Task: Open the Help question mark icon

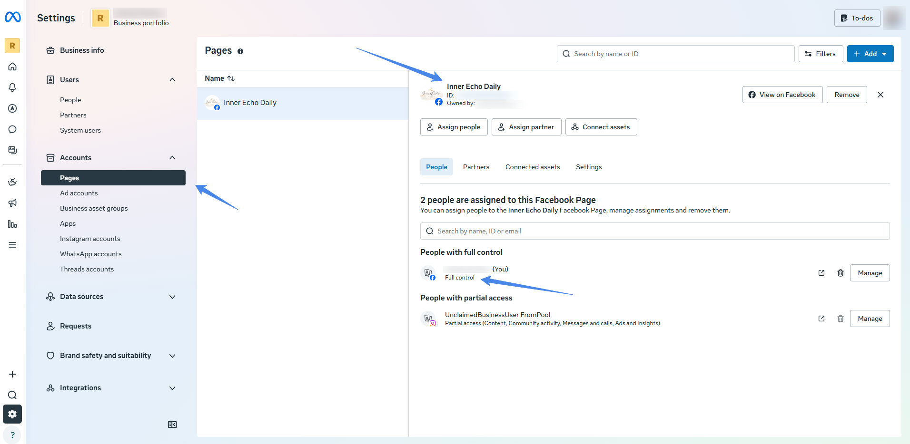Action: [12, 435]
